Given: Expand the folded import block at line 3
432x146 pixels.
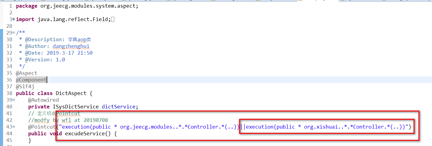Looking at the screenshot, I should tap(13, 19).
